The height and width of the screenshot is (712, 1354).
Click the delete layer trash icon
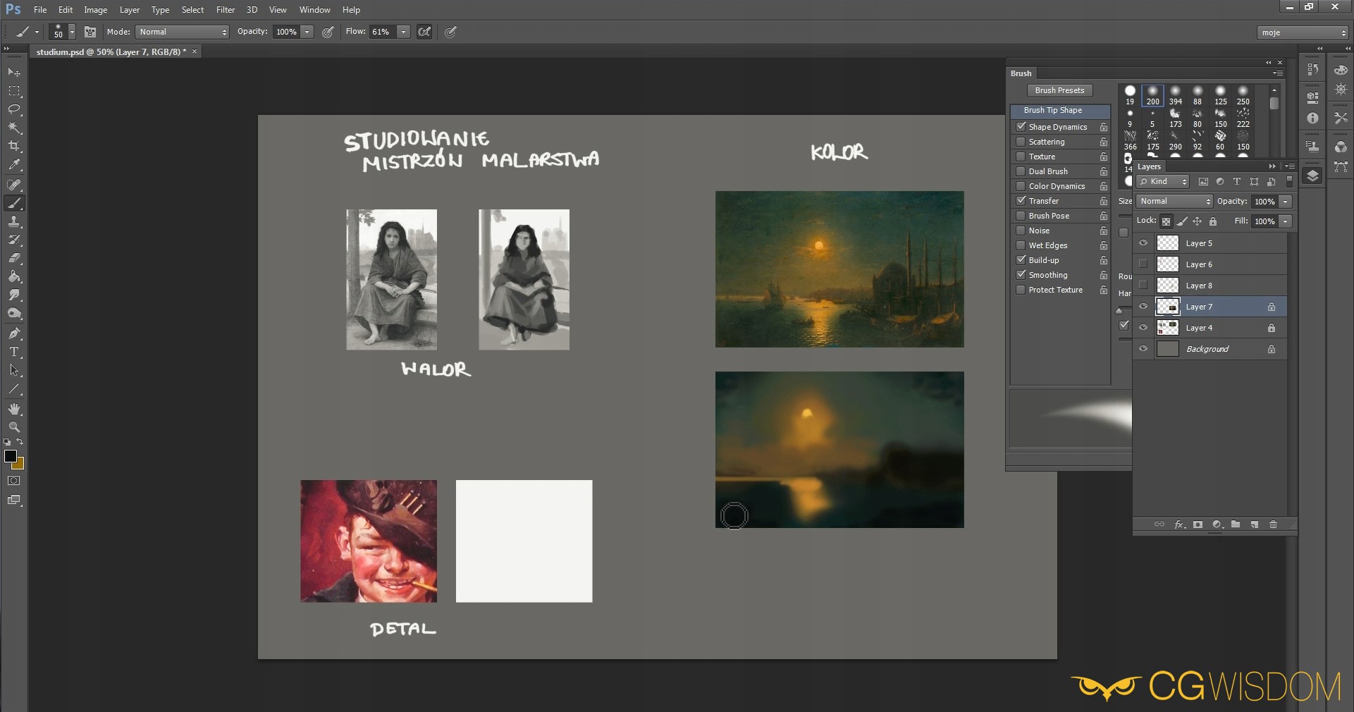point(1273,524)
